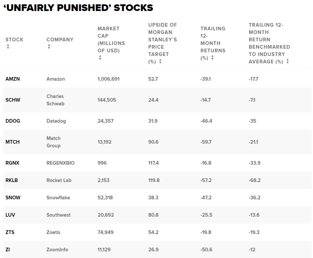
Task: Sort table by Stock column arrows
Action: click(8, 47)
